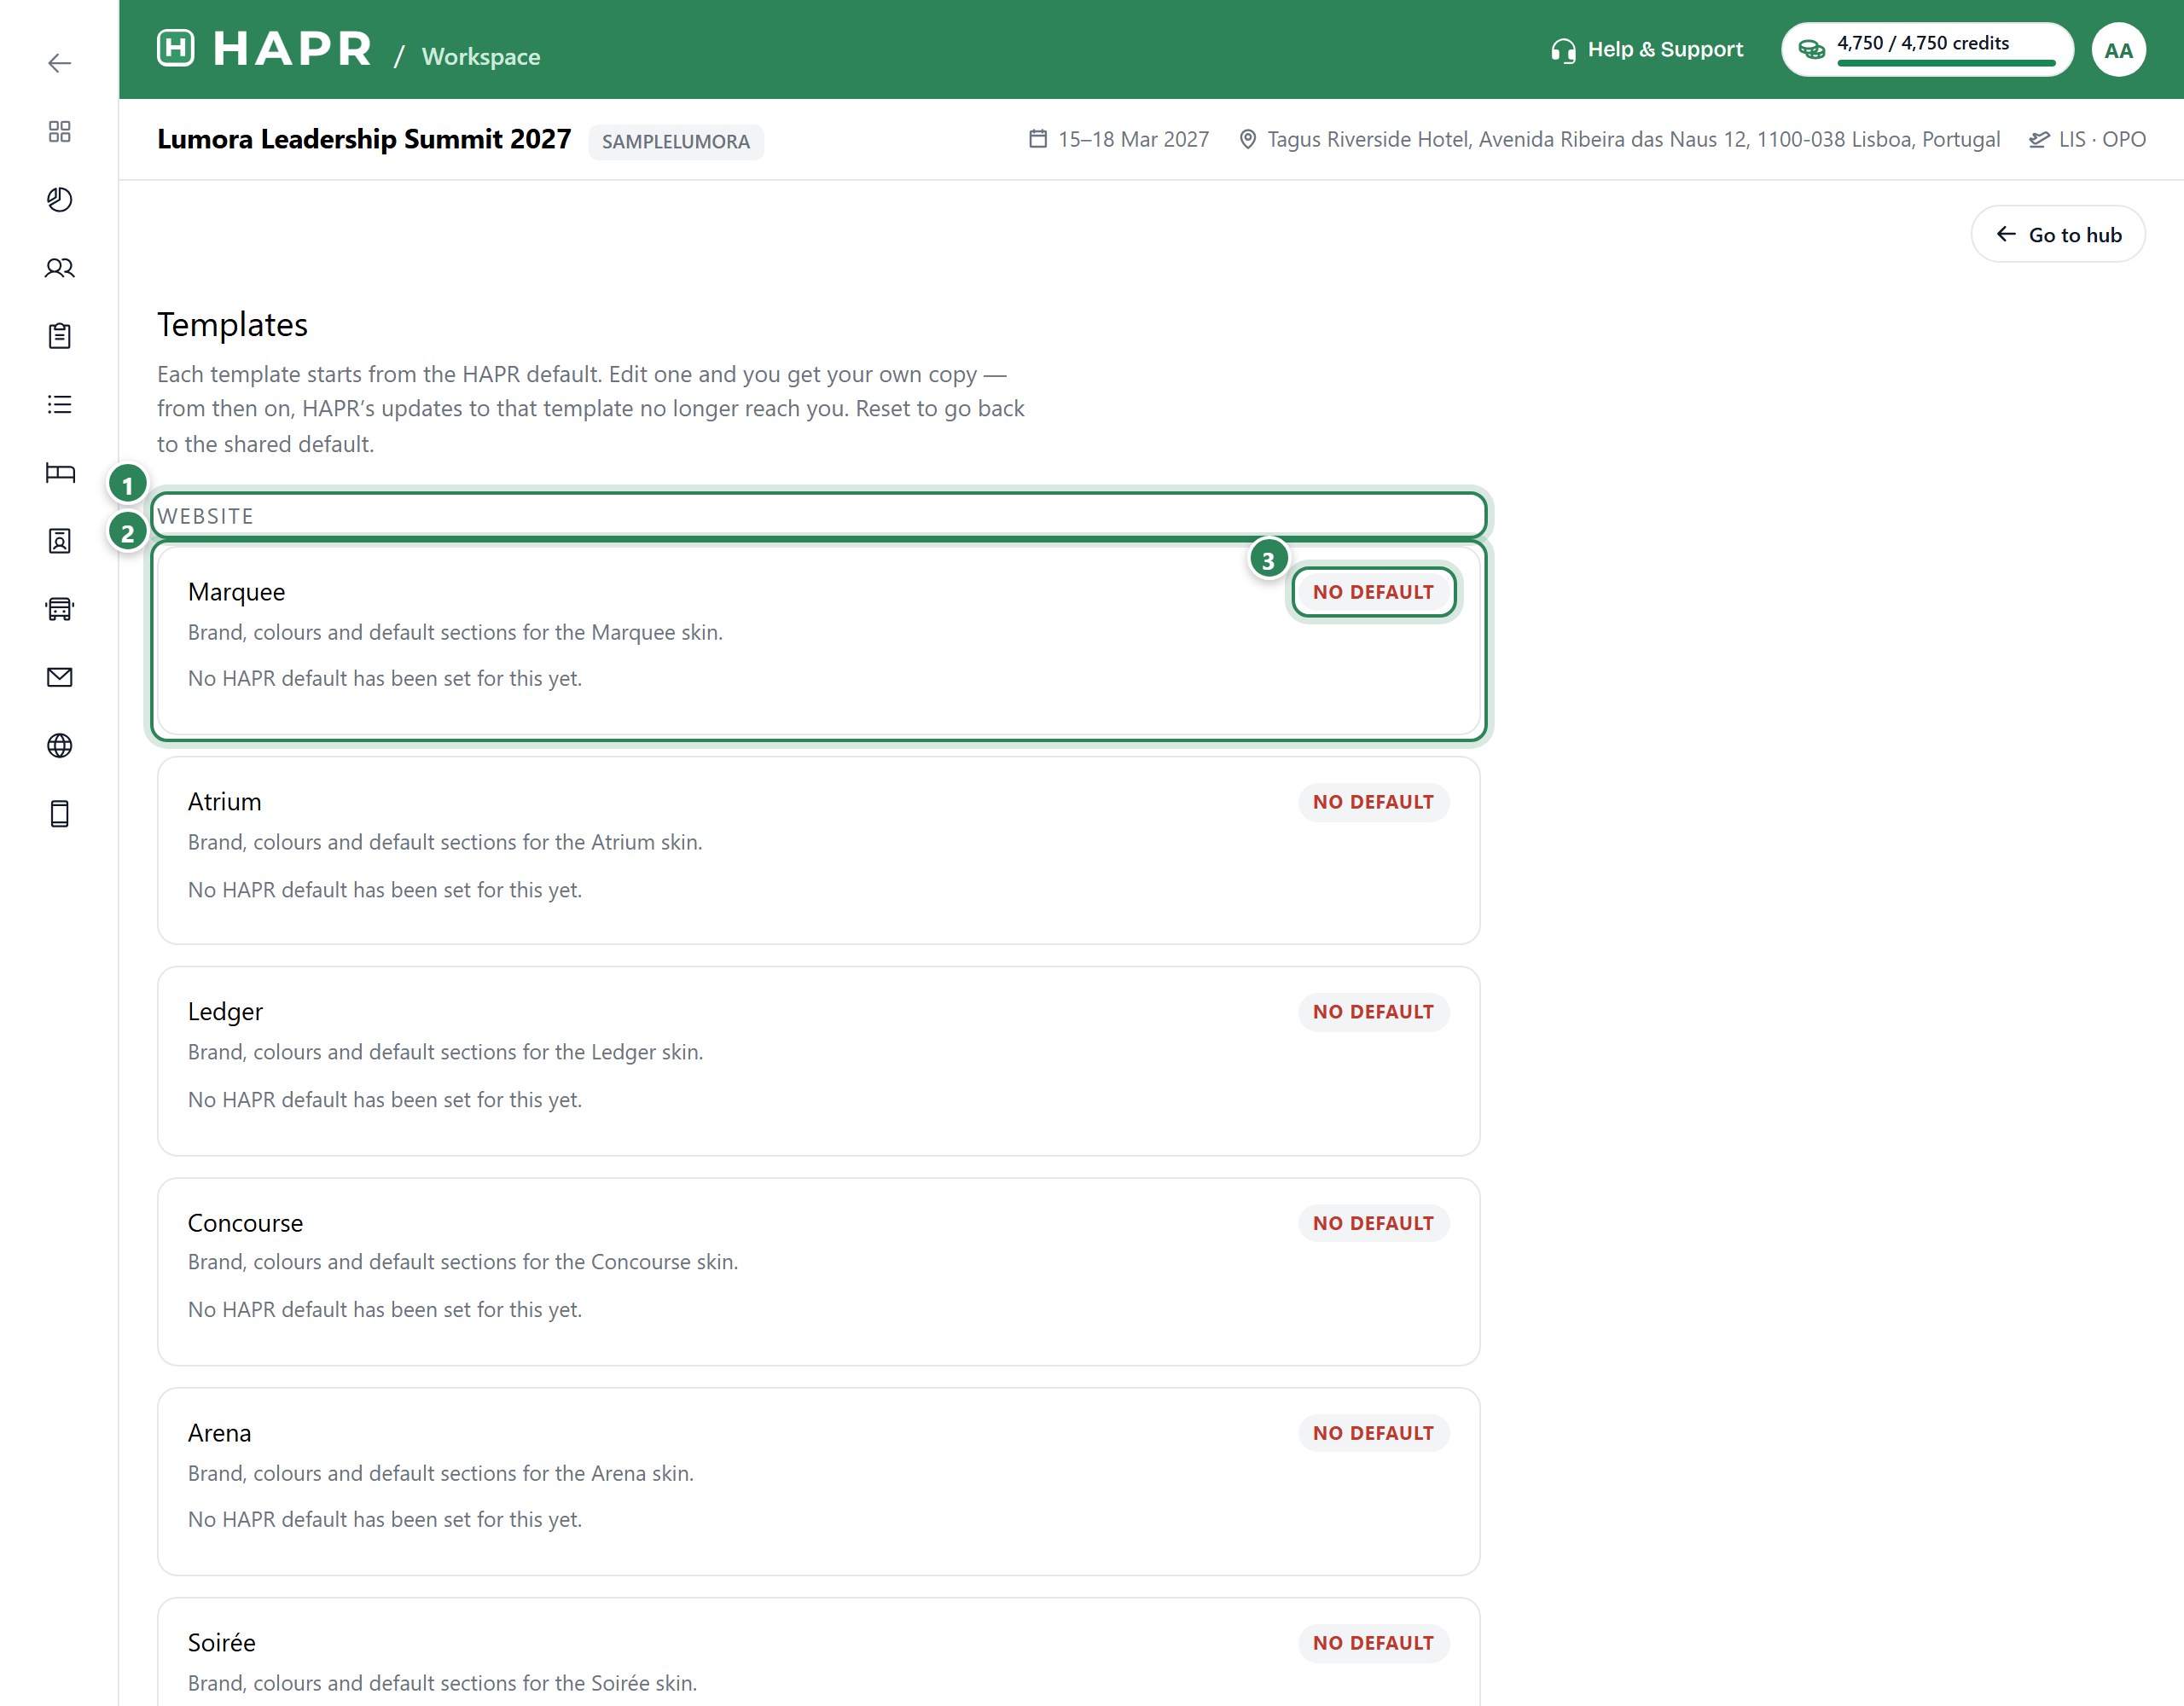Click the Templates page heading
This screenshot has width=2184, height=1706.
coord(232,325)
